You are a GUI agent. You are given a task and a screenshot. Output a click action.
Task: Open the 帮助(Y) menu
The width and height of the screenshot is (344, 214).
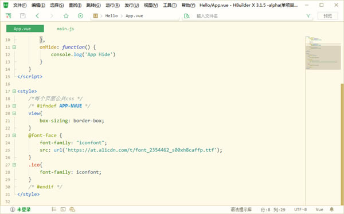point(188,5)
